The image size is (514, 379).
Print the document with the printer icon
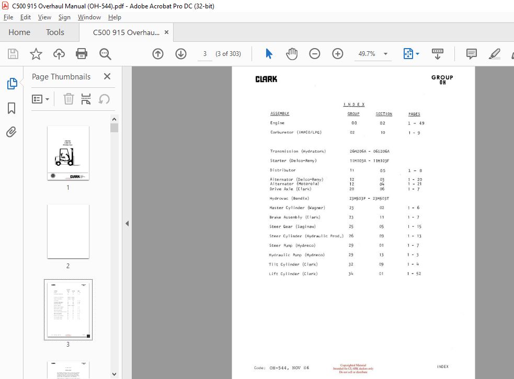point(81,54)
